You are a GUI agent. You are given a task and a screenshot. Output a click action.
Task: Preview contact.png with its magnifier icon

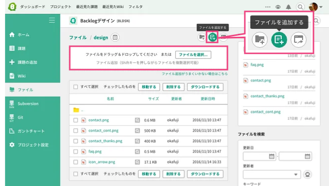click(137, 120)
